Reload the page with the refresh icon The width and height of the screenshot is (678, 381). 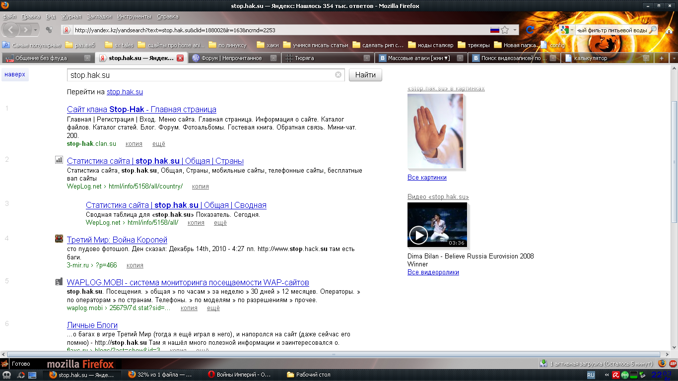(x=530, y=30)
